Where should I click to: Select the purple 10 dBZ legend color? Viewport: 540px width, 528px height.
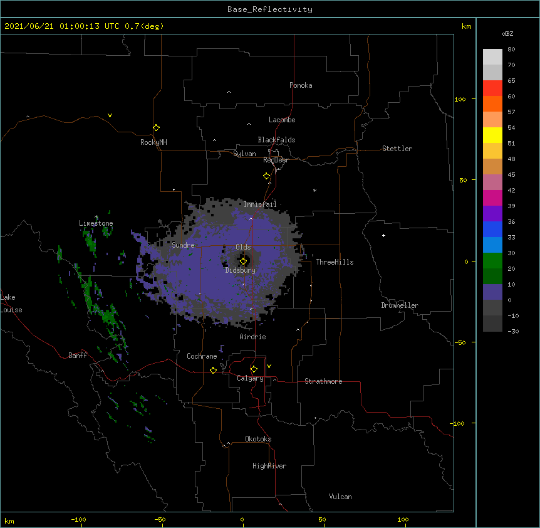click(x=492, y=292)
